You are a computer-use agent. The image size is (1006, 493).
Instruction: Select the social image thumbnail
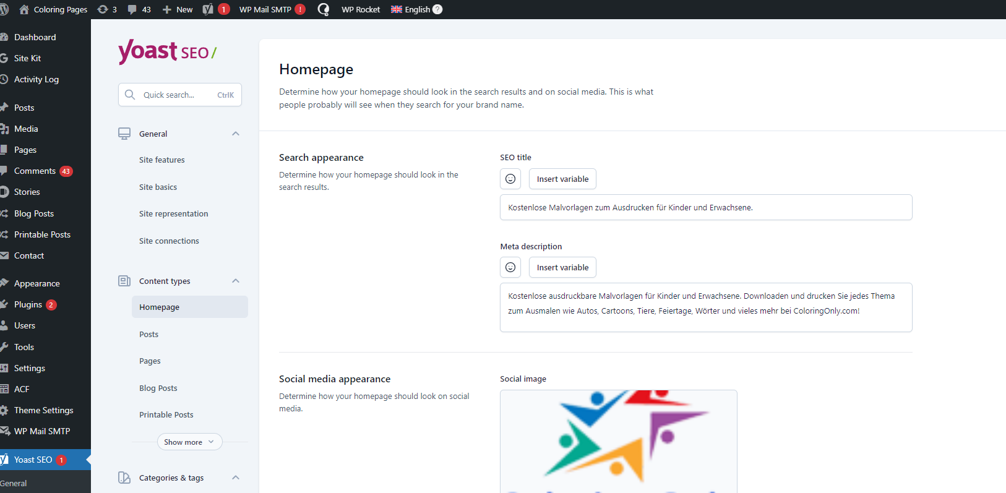(618, 441)
